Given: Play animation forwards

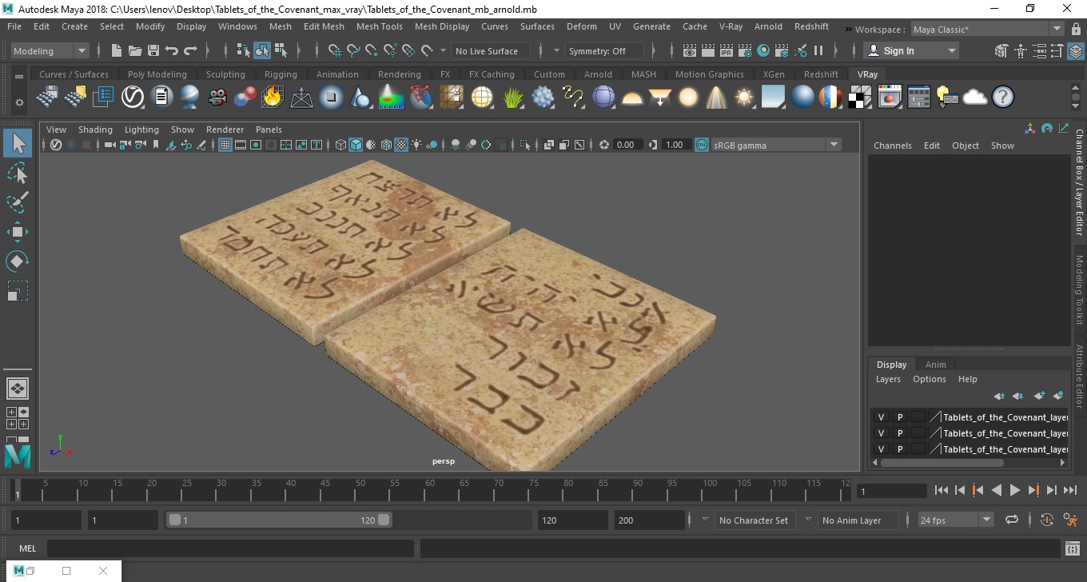Looking at the screenshot, I should point(1015,491).
